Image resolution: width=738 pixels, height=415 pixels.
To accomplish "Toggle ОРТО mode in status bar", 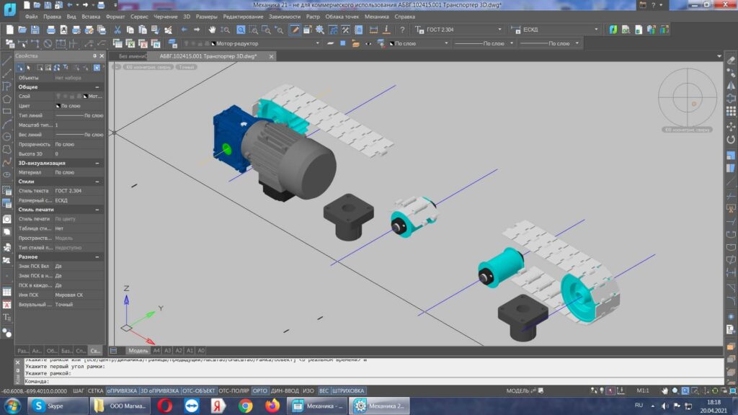I will pyautogui.click(x=259, y=391).
